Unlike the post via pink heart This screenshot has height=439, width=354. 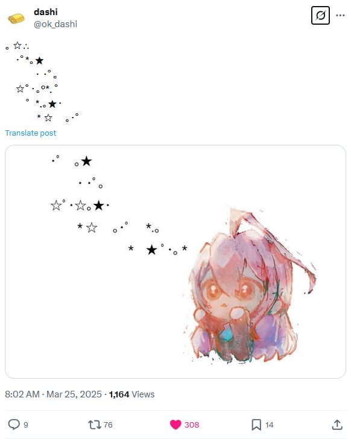tap(175, 425)
